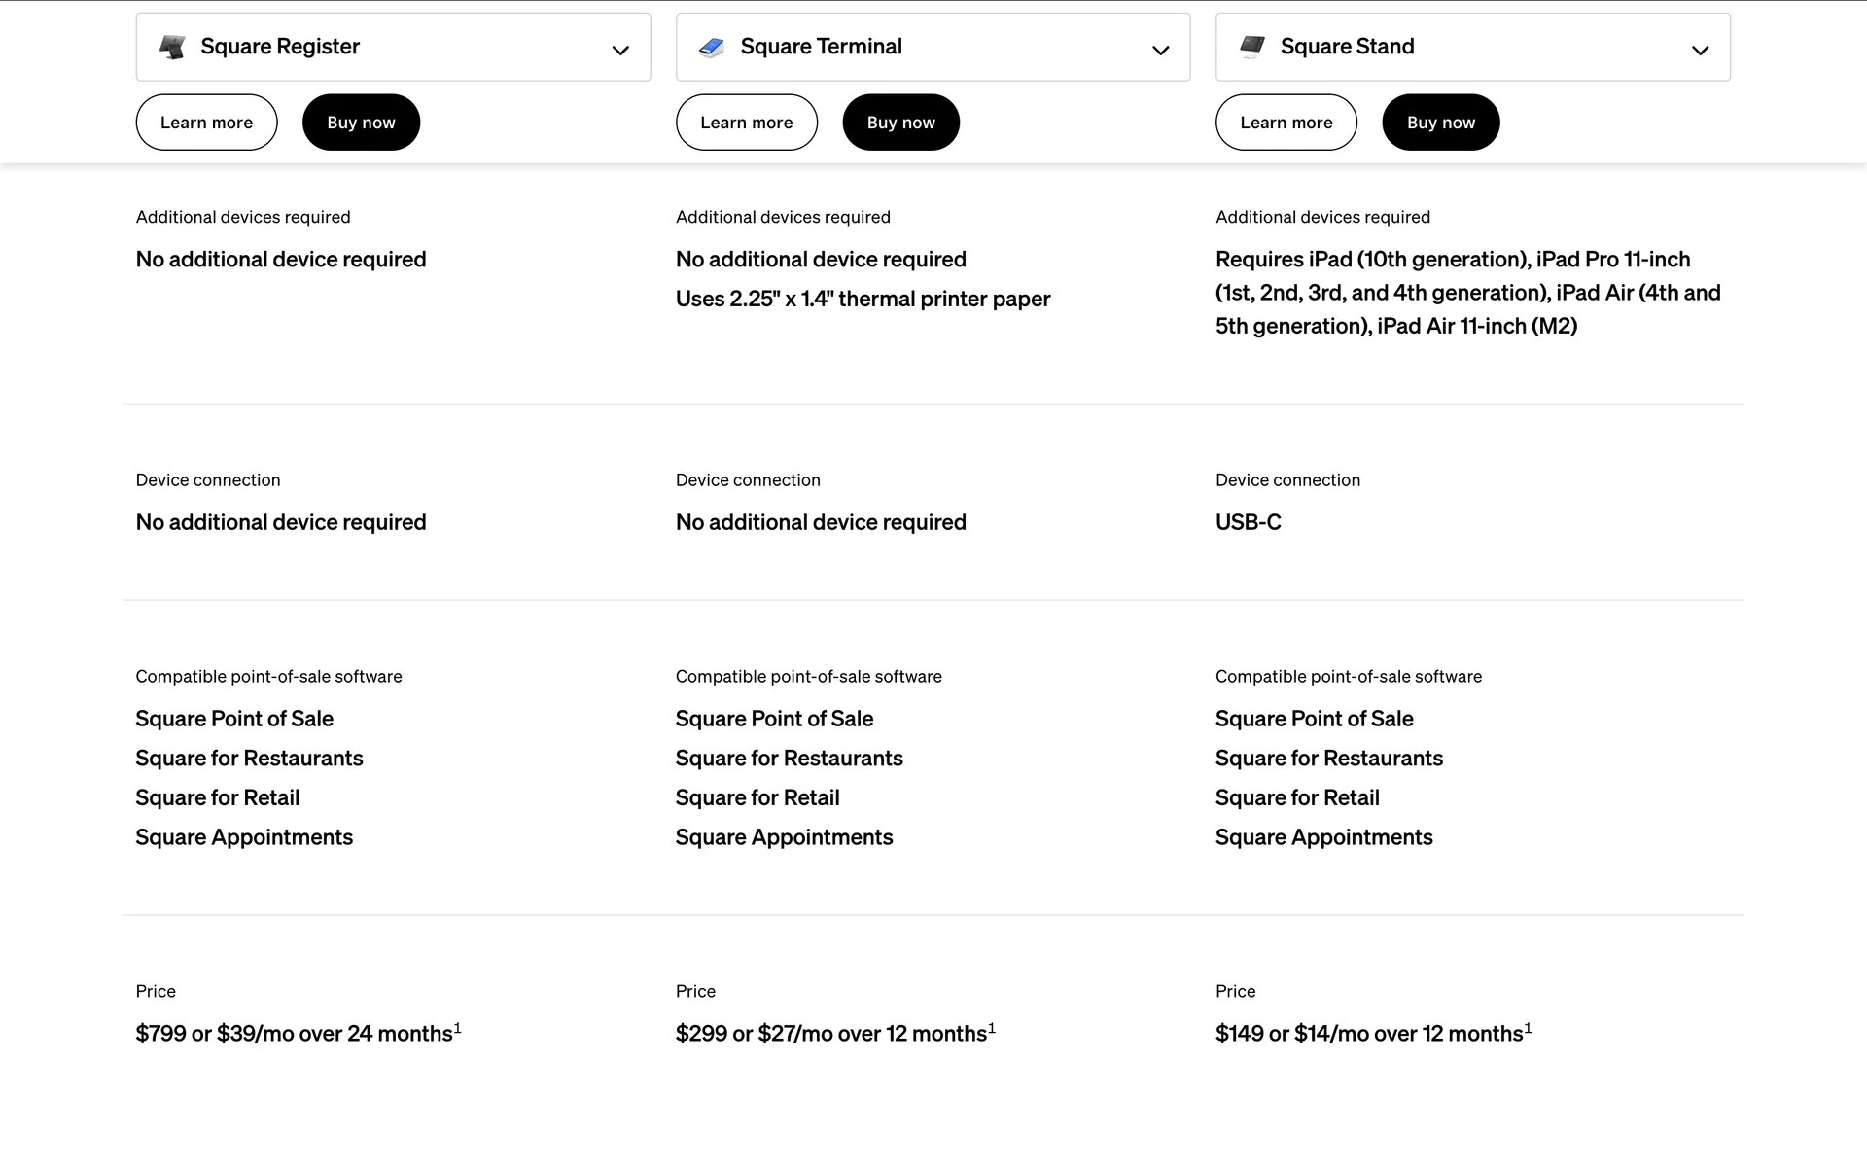This screenshot has height=1167, width=1867.
Task: Select the Square Stand product selector text
Action: 1347,47
